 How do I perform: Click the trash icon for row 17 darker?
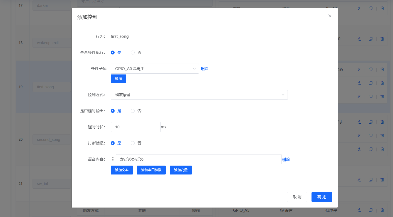point(382,8)
